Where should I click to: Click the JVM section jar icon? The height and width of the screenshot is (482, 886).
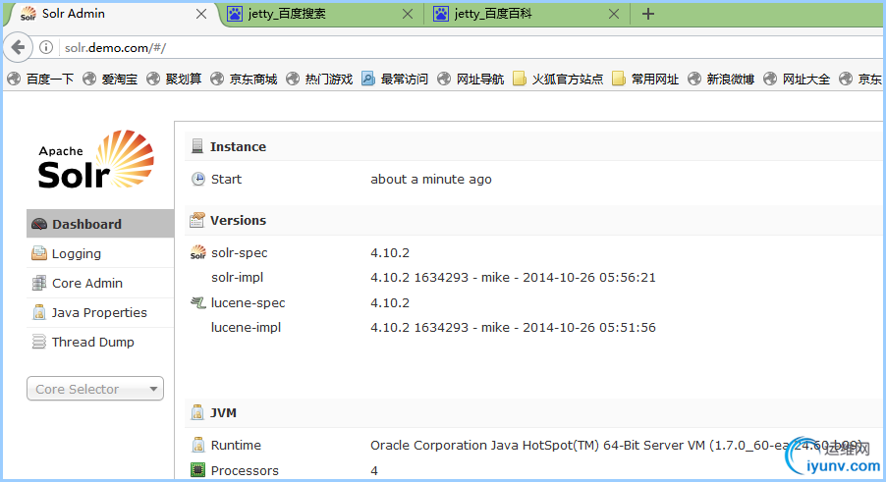[197, 412]
